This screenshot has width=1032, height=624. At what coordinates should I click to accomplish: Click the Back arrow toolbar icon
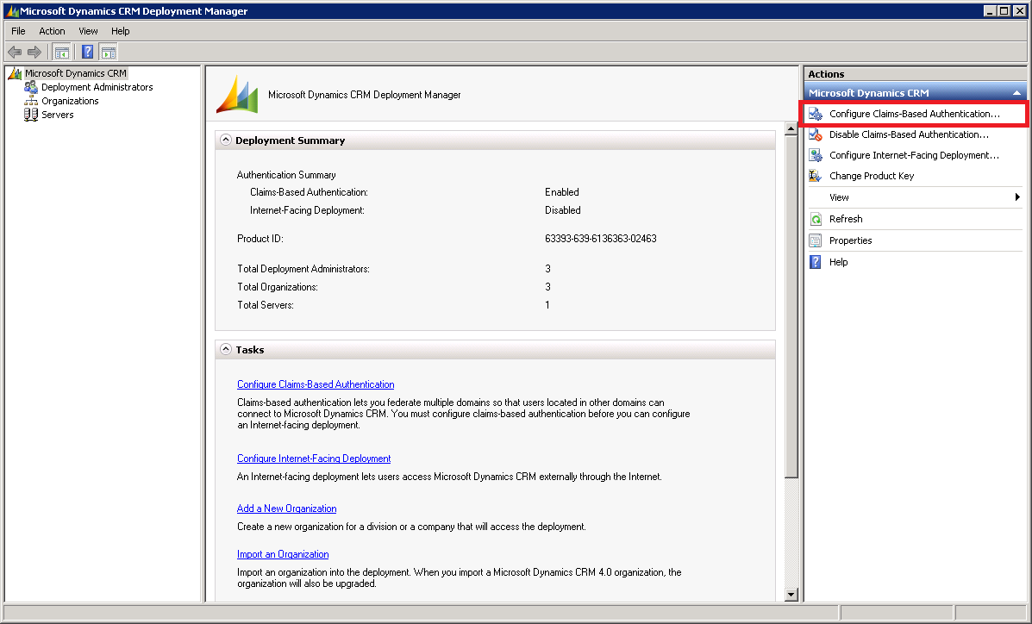pyautogui.click(x=15, y=52)
